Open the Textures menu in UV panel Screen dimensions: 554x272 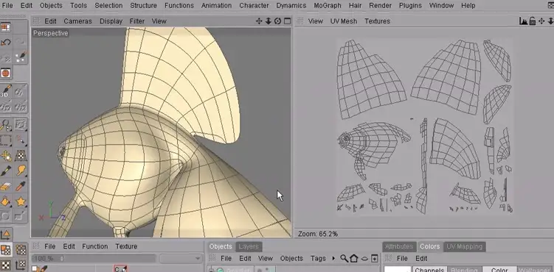click(x=378, y=21)
